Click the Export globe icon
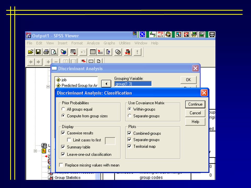Image resolution: width=251 pixels, height=188 pixels. pos(64,52)
